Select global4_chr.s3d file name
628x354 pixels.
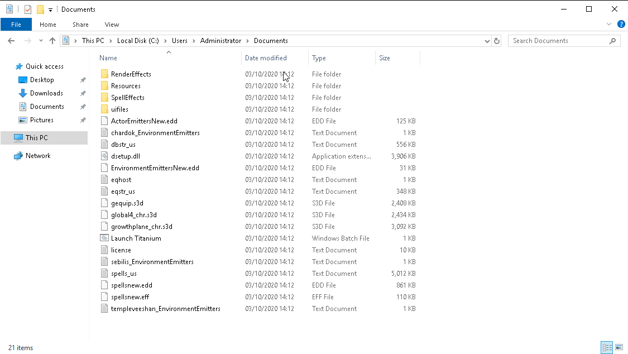pos(134,214)
